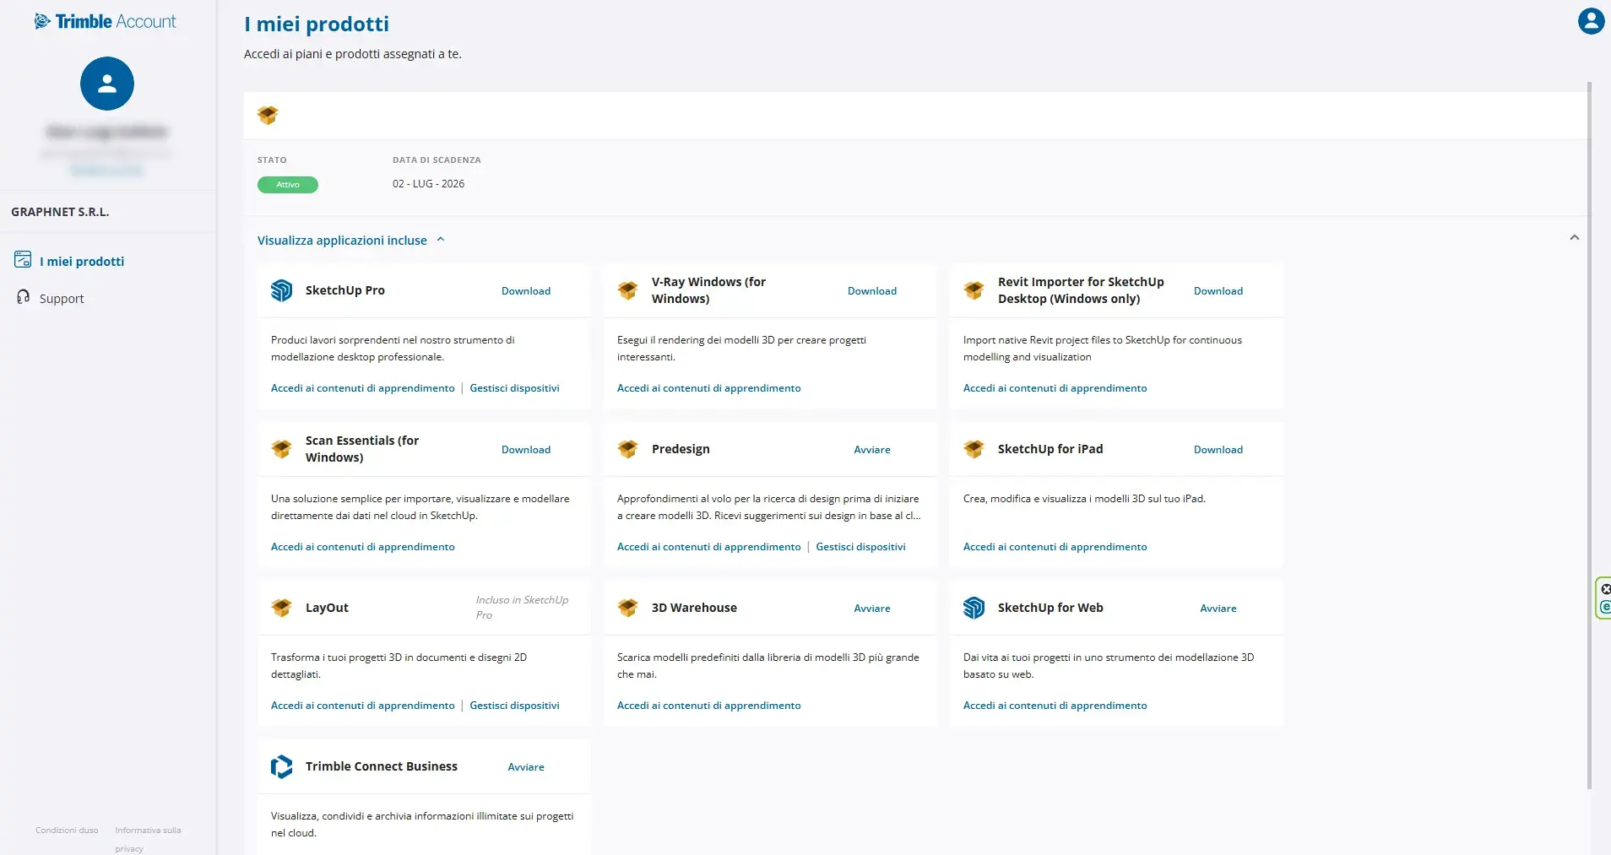Screen dimensions: 1611x855
Task: Click the plan box icon above Stato
Action: 268,116
